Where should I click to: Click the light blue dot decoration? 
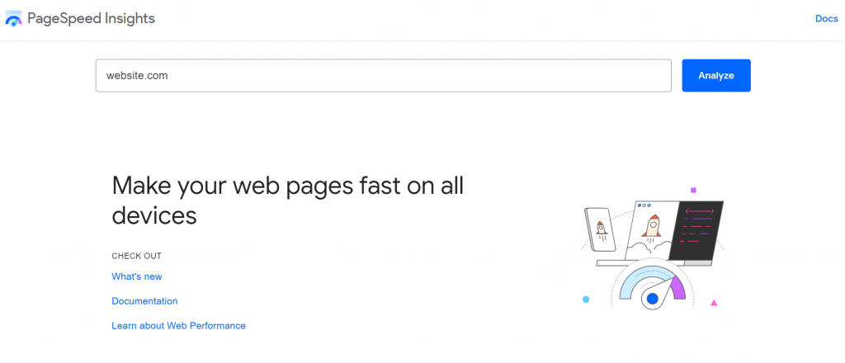[x=586, y=299]
